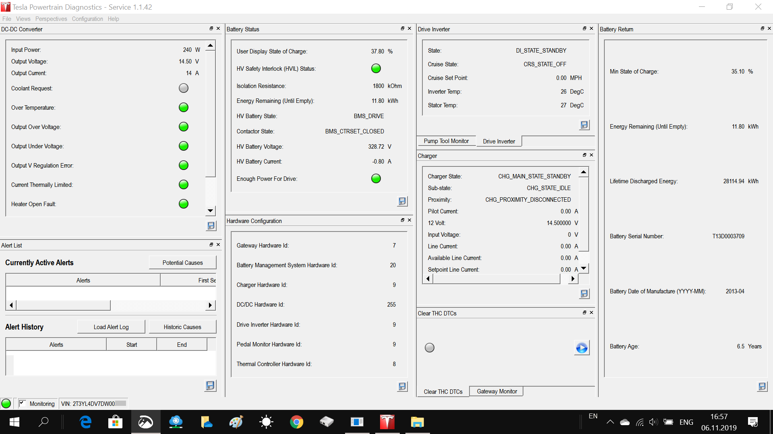Image resolution: width=773 pixels, height=434 pixels.
Task: Click save icon in Drive Inverter panel
Action: point(584,125)
